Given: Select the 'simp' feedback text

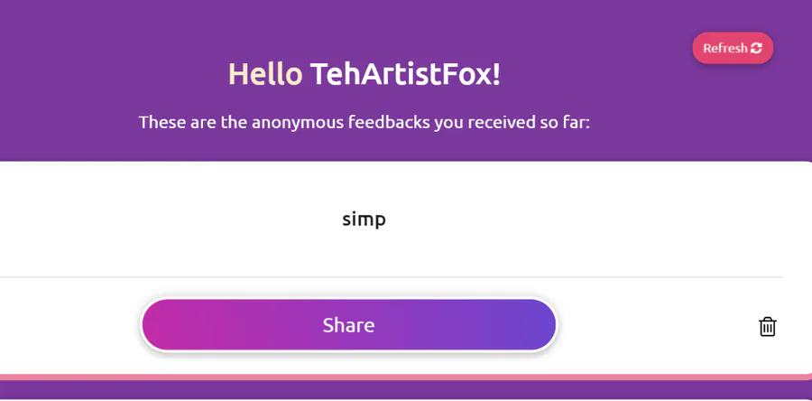Looking at the screenshot, I should (364, 219).
